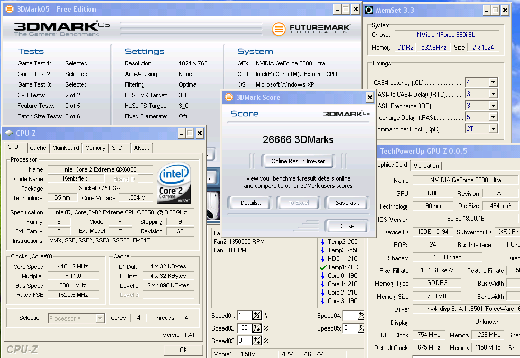Viewport: 520px width, 358px height.
Task: Open the Validation tab in GPU-Z
Action: 426,165
